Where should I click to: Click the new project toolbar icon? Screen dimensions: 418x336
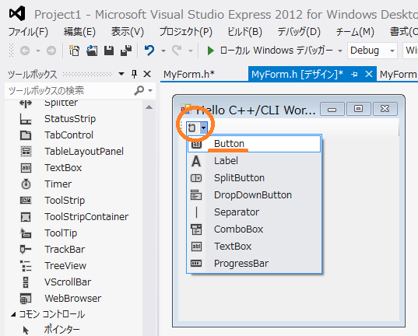point(75,51)
